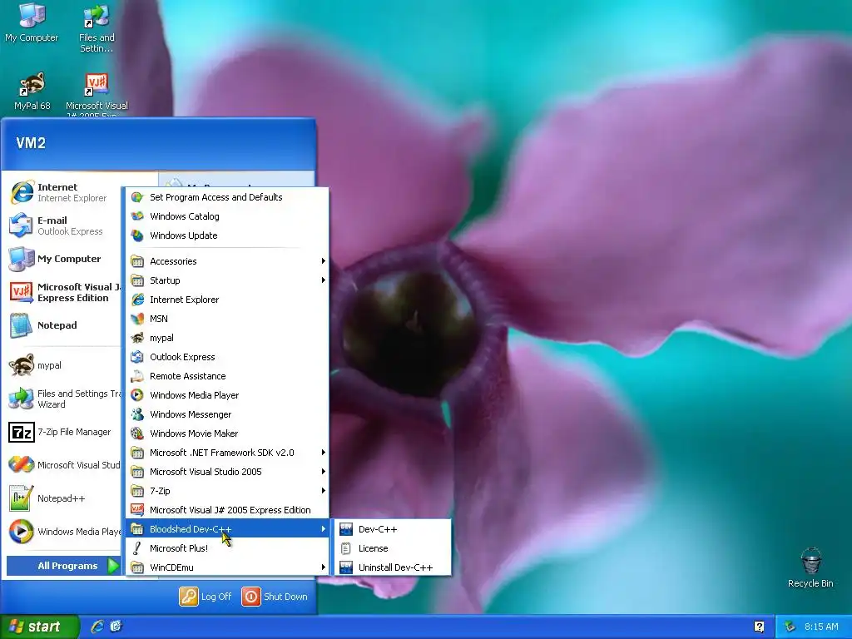Select the My Computer desktop icon
The width and height of the screenshot is (852, 639).
(32, 22)
